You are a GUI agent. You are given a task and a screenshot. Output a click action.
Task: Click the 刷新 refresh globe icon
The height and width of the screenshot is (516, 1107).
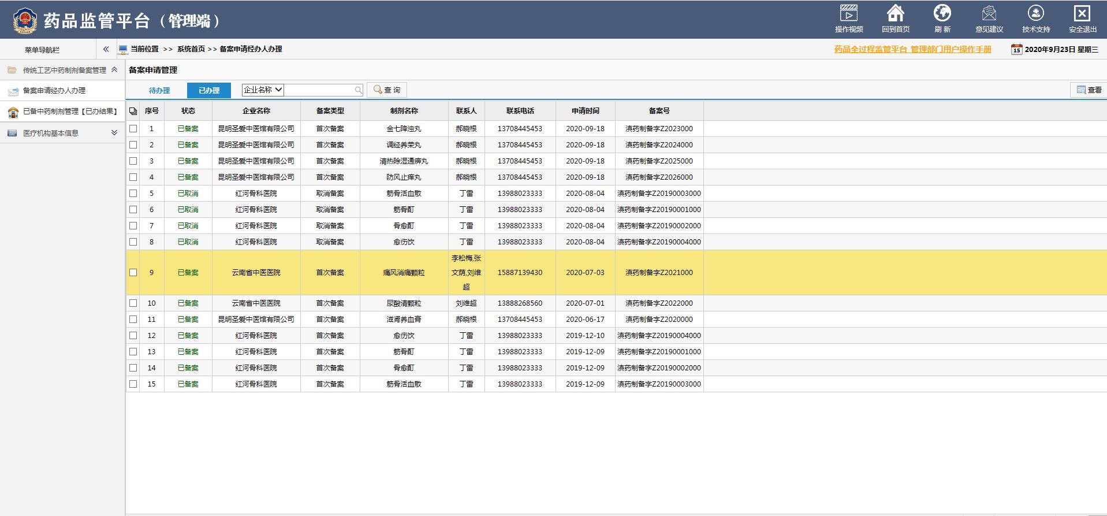point(942,14)
